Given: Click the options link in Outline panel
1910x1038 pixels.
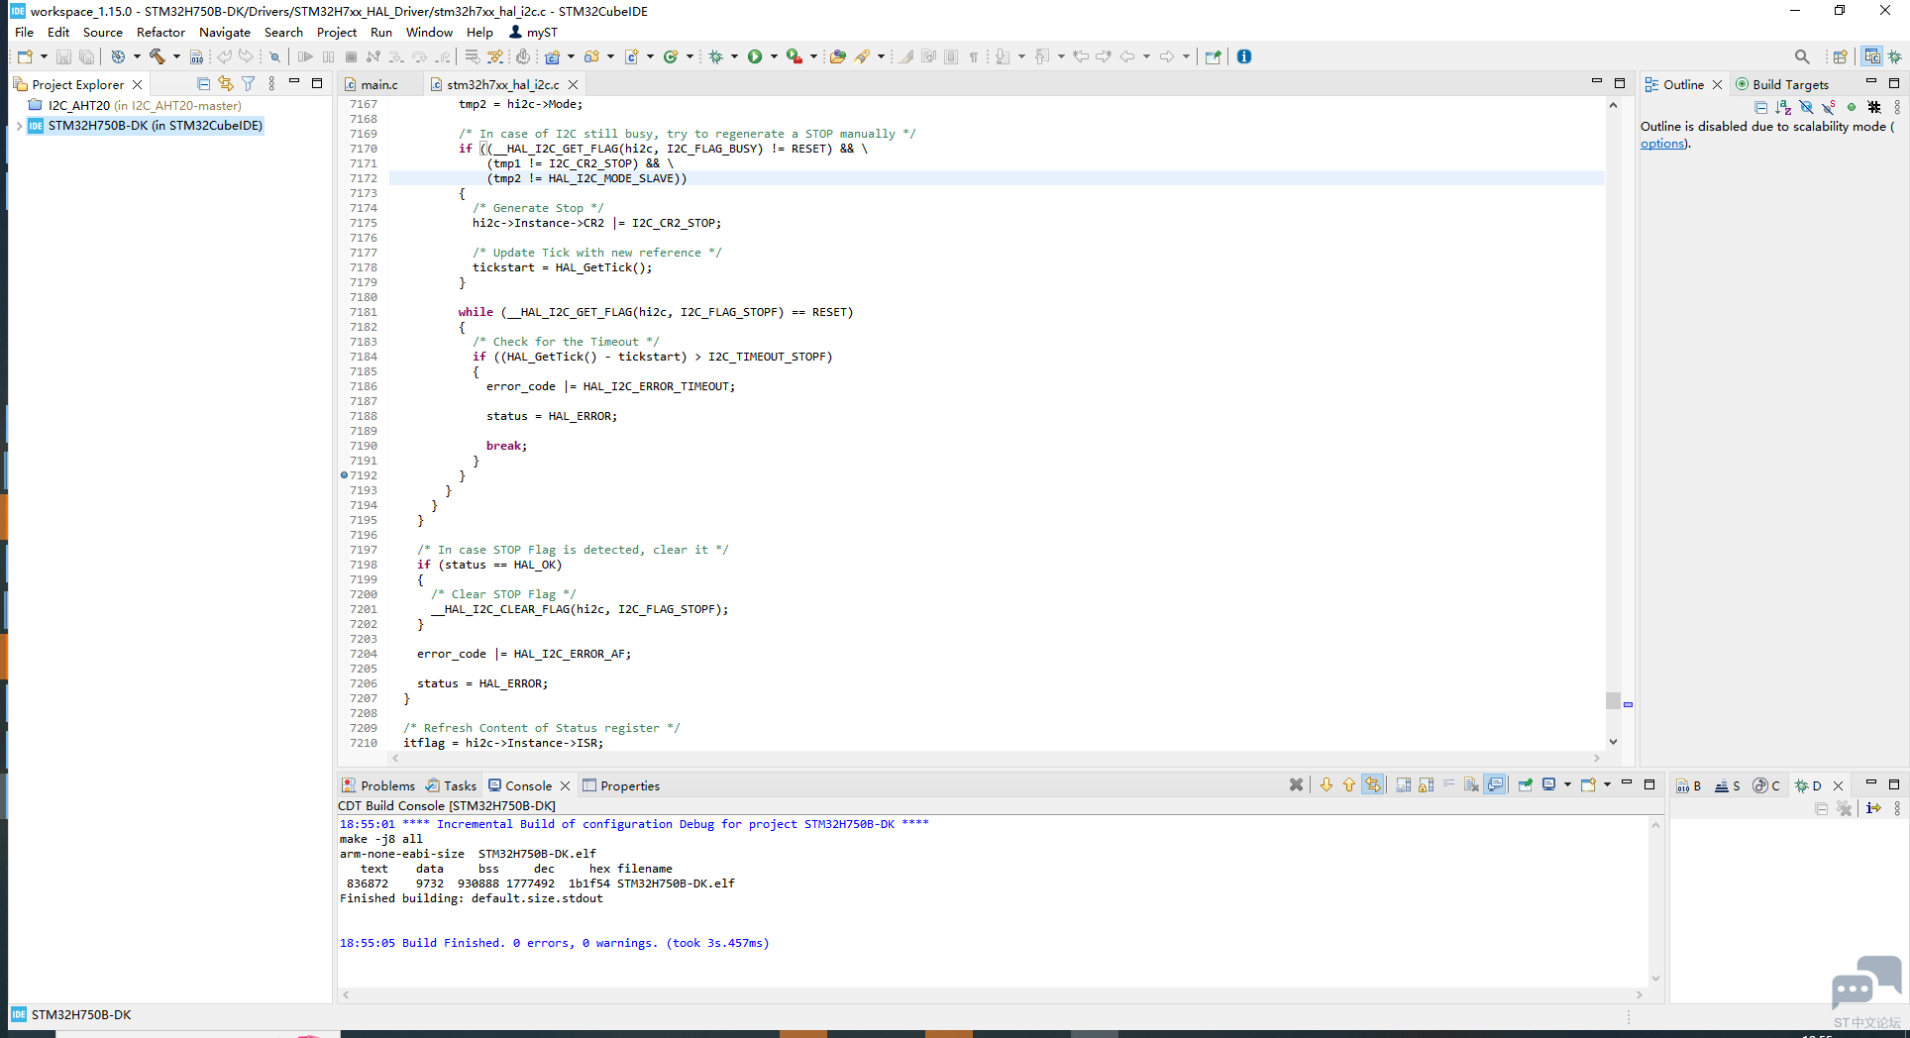Looking at the screenshot, I should pos(1661,144).
